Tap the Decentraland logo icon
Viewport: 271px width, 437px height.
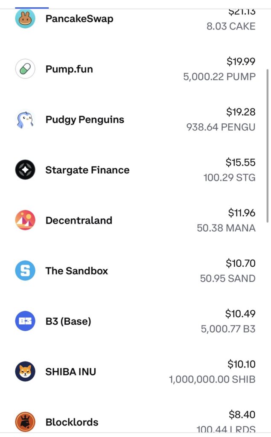(25, 220)
